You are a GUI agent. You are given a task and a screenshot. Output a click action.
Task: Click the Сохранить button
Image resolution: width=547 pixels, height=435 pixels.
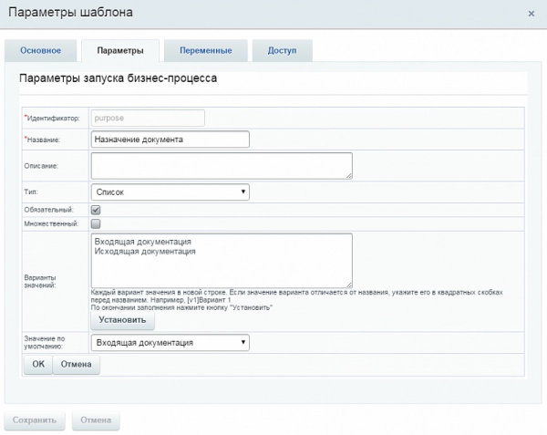[x=35, y=420]
